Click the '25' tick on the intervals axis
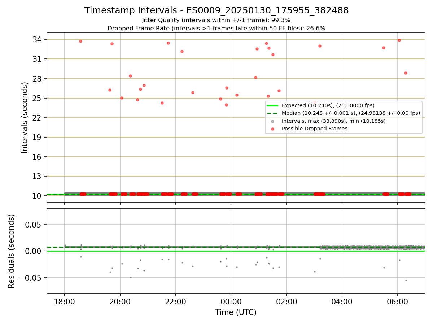 (x=37, y=98)
